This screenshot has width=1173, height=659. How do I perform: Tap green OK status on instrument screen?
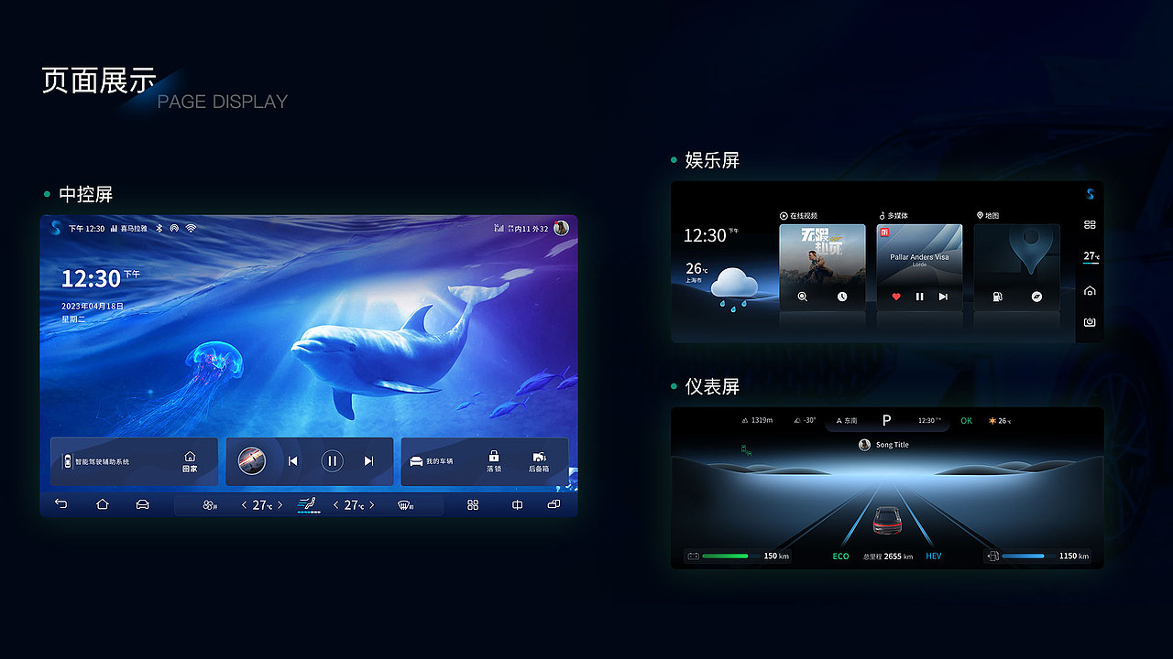pos(966,421)
